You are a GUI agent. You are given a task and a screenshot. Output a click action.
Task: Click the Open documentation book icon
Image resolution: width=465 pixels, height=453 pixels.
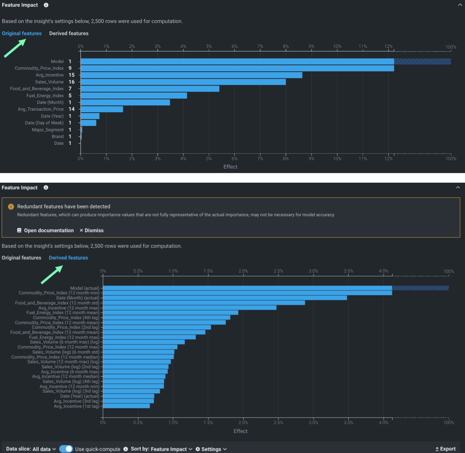[x=19, y=231]
